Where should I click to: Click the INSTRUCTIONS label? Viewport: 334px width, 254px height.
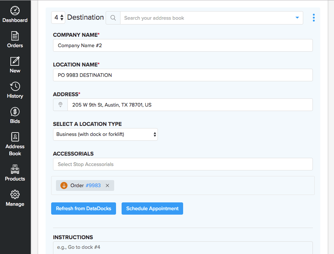tap(73, 237)
